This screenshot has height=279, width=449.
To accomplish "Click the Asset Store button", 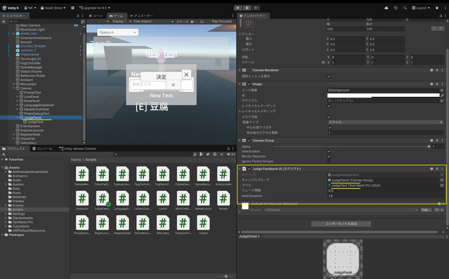I will 54,8.
